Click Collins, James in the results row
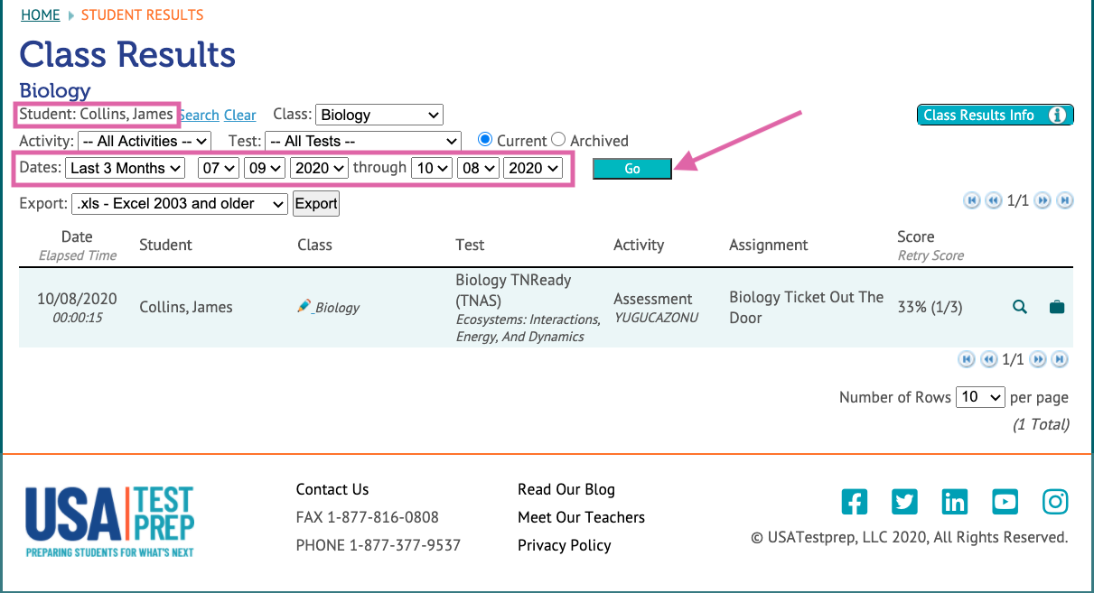 [x=186, y=307]
